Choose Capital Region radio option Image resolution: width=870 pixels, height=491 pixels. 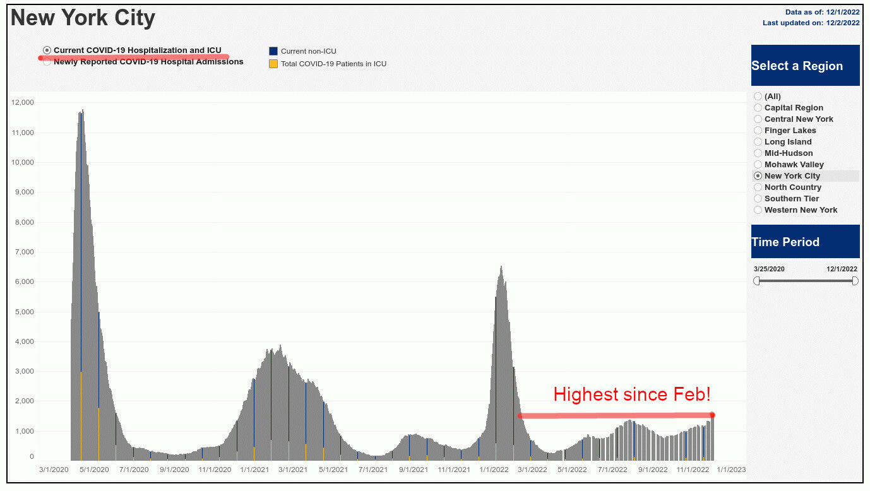(x=758, y=108)
